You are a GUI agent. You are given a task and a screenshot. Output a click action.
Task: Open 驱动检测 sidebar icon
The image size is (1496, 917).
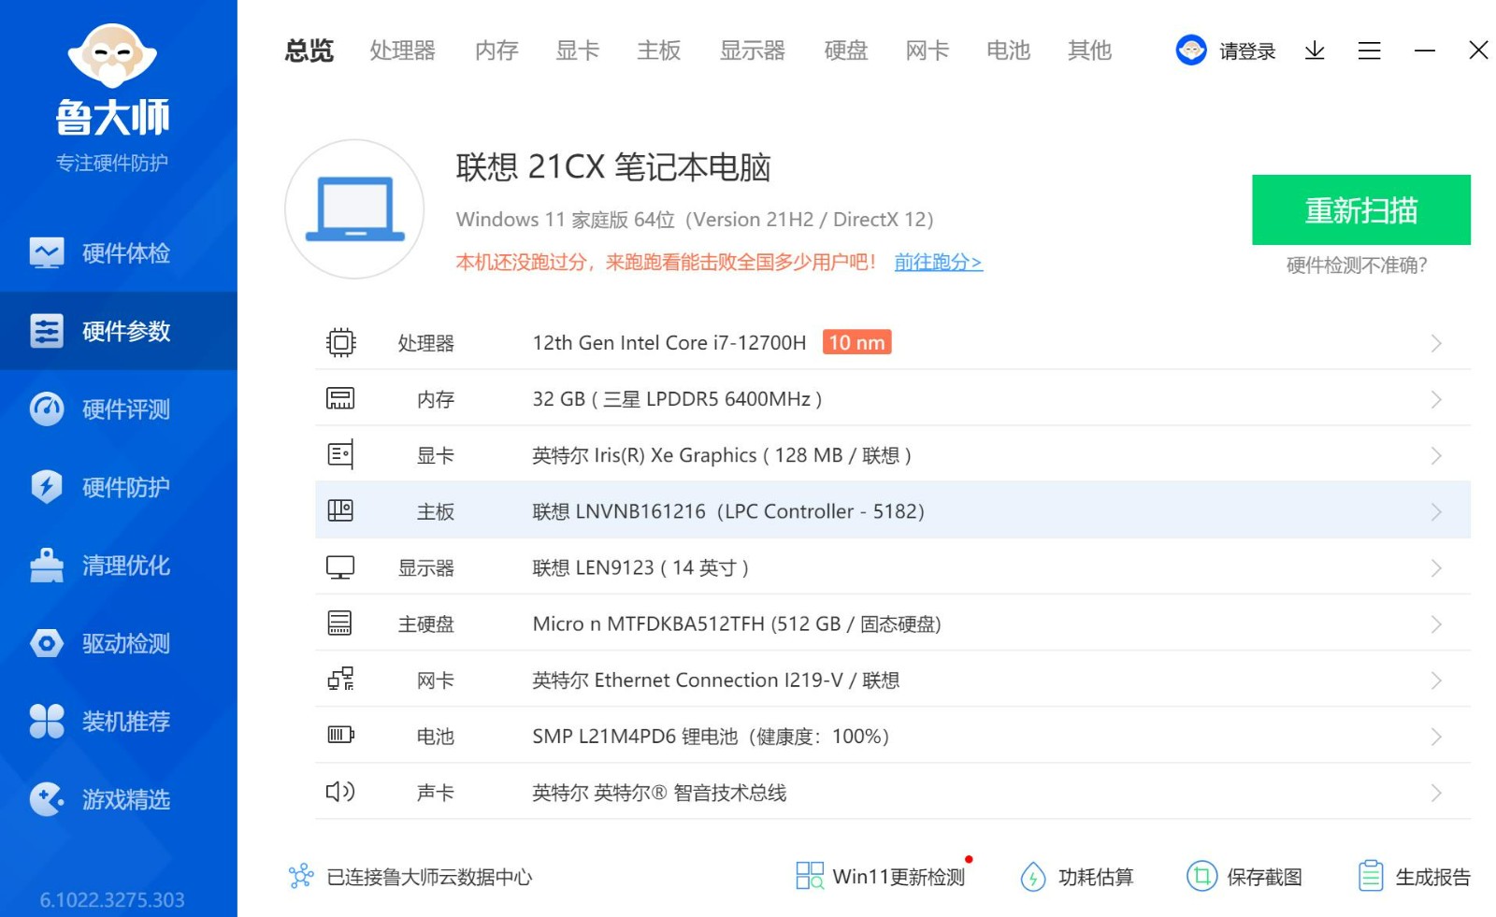coord(46,643)
